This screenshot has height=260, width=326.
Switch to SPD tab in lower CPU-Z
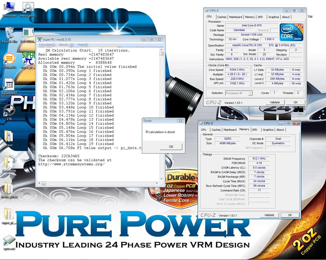[255, 130]
